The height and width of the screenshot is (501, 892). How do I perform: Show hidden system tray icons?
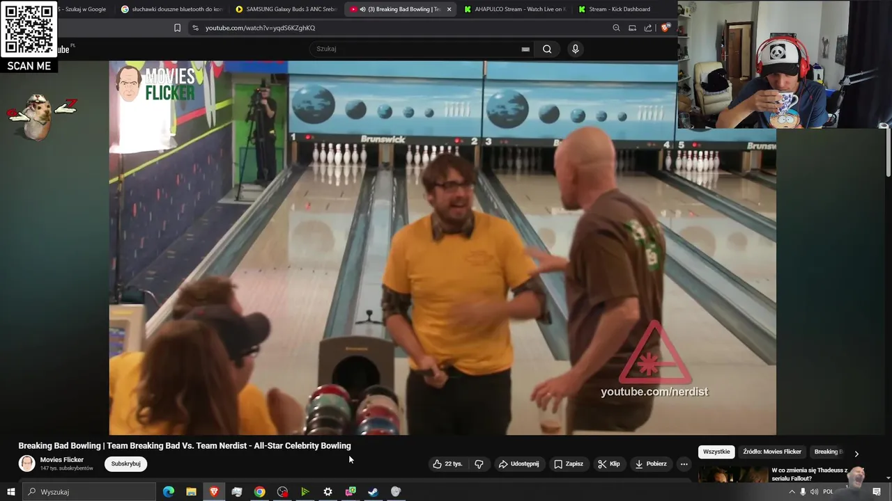click(x=792, y=492)
